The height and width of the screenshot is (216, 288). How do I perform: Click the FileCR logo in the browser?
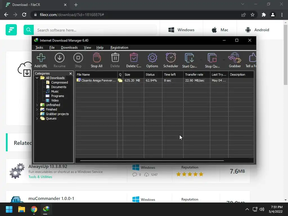[11, 30]
